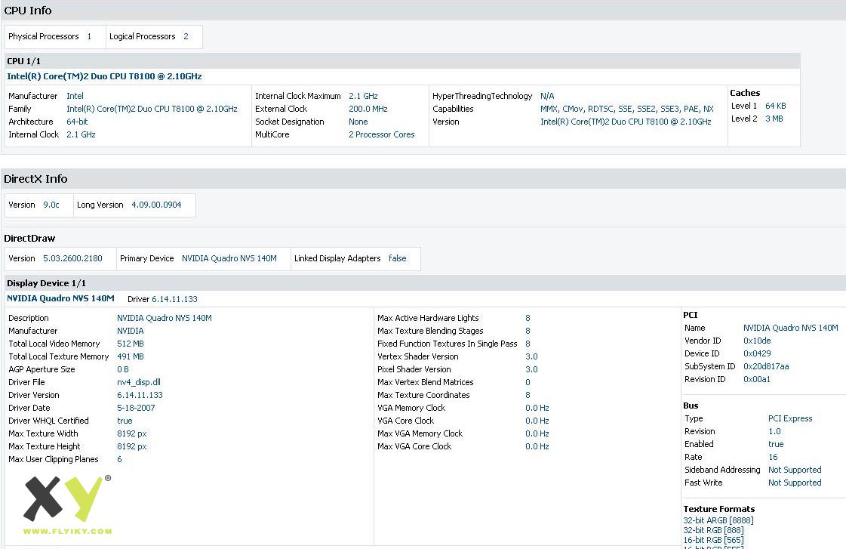Image resolution: width=846 pixels, height=549 pixels.
Task: Click the bold Intel Core2 Duo T8100 heading
Action: pyautogui.click(x=104, y=76)
